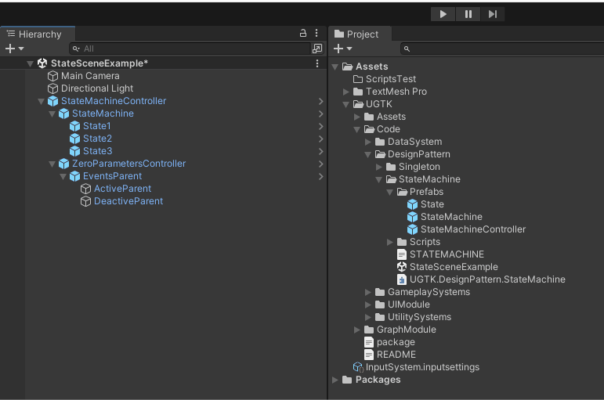Open prefab via StateMachine row chevron

321,114
